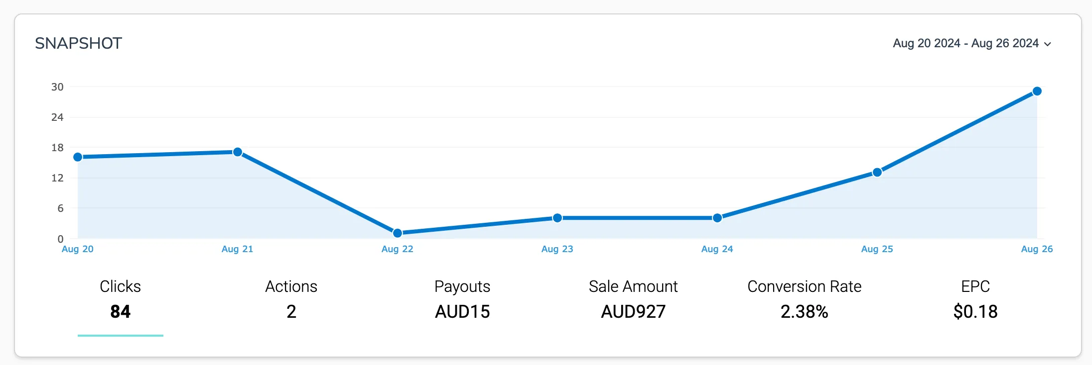The image size is (1092, 365).
Task: Switch to the Payouts metric tab
Action: (x=462, y=298)
